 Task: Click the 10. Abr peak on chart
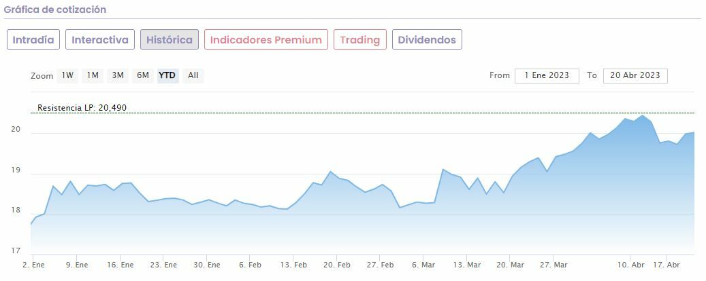pyautogui.click(x=642, y=115)
